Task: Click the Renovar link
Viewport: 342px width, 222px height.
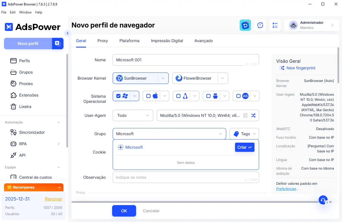Action: click(x=53, y=199)
